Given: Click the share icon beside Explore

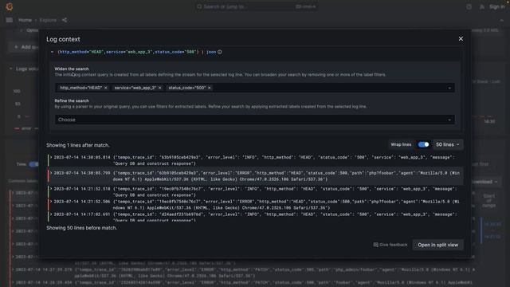Looking at the screenshot, I should tap(65, 20).
